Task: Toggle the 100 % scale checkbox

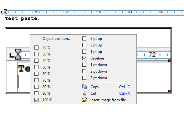Action: click(36, 100)
